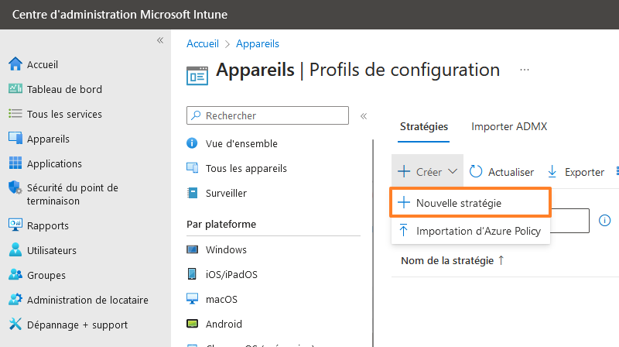The image size is (619, 347).
Task: Open the Rapports monitor icon
Action: pyautogui.click(x=15, y=225)
